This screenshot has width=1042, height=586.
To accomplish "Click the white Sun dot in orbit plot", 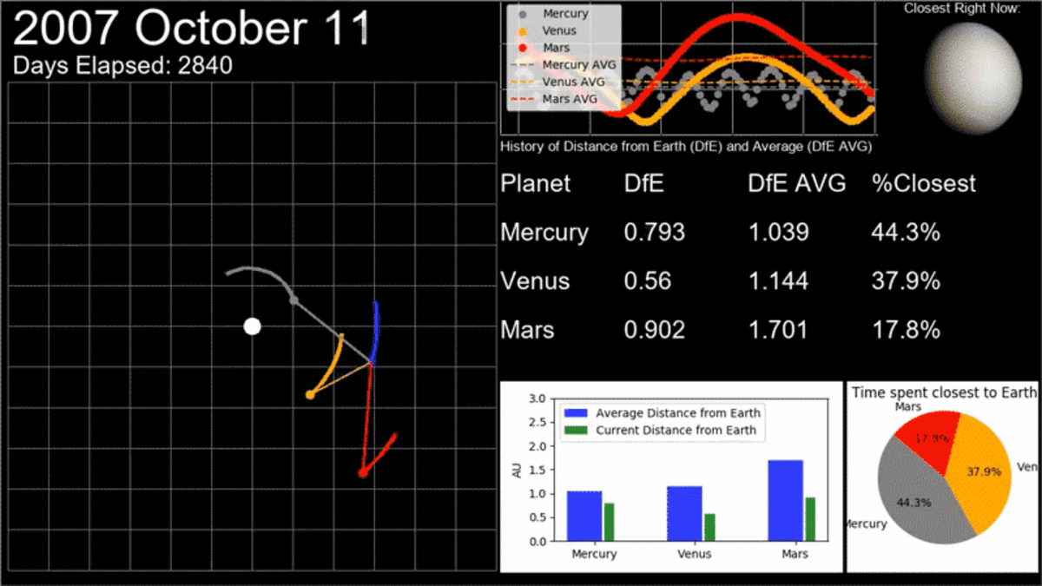I will coord(252,326).
